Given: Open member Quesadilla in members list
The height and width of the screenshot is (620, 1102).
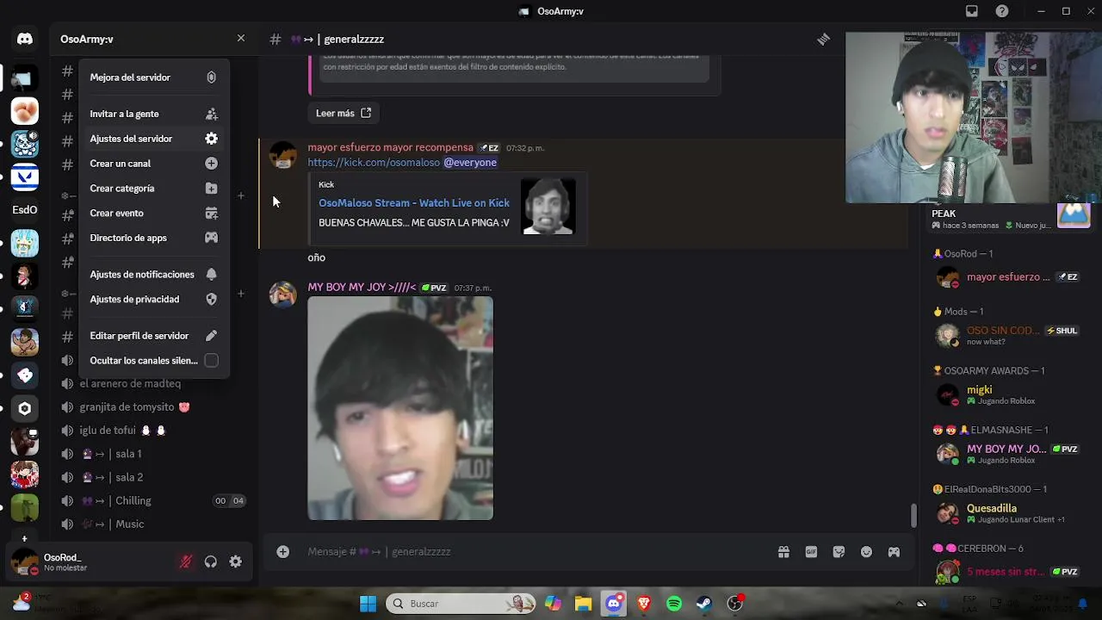Looking at the screenshot, I should 1007,513.
